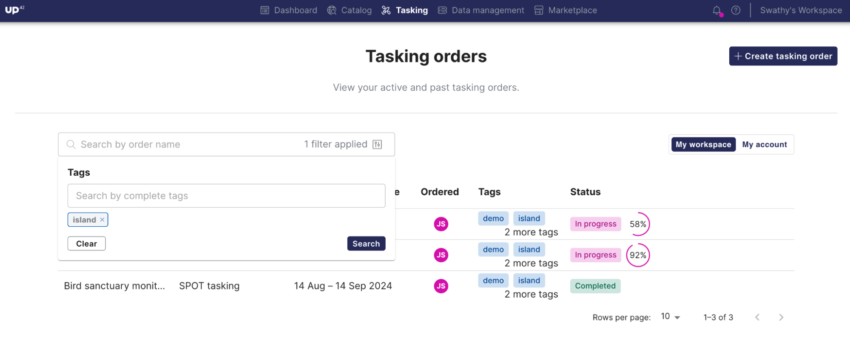Click the Search button in Tags panel
This screenshot has width=850, height=357.
366,244
